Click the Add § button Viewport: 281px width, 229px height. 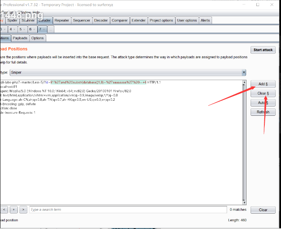pyautogui.click(x=263, y=84)
